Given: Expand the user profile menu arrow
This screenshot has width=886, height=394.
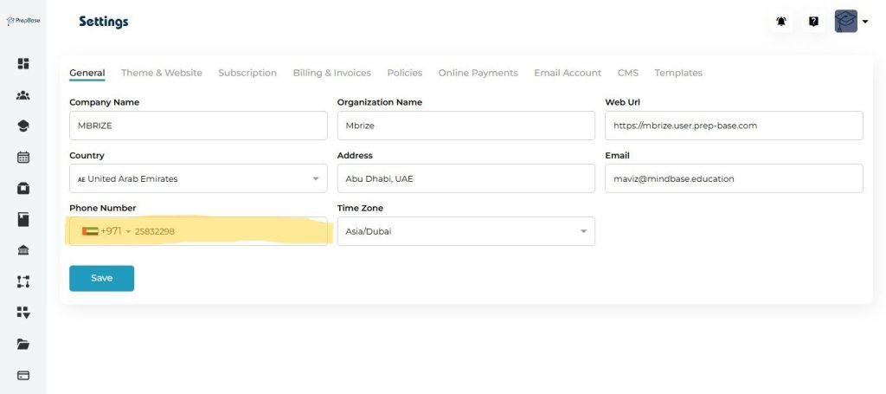Looking at the screenshot, I should pyautogui.click(x=864, y=22).
